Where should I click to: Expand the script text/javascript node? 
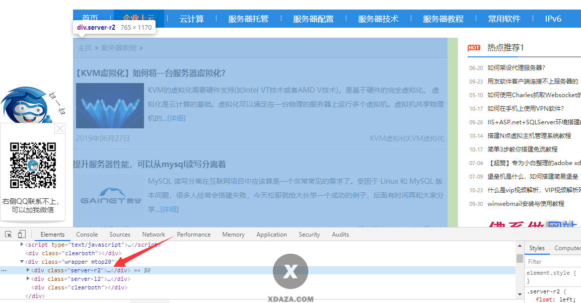22,245
